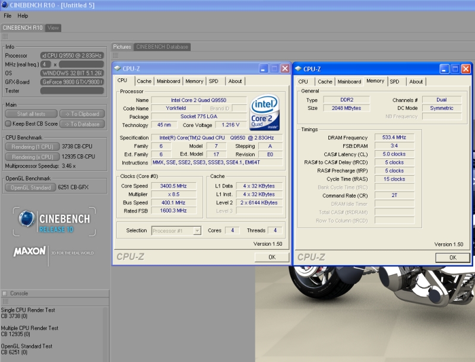475x362 pixels.
Task: Click the FSB:DRAM ratio value 3:4
Action: point(394,145)
